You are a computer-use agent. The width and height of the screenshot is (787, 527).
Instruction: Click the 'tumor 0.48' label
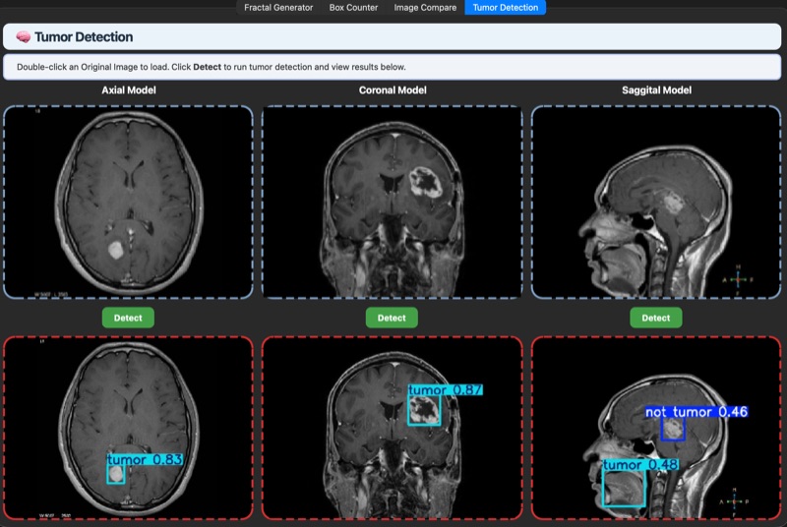tap(640, 465)
